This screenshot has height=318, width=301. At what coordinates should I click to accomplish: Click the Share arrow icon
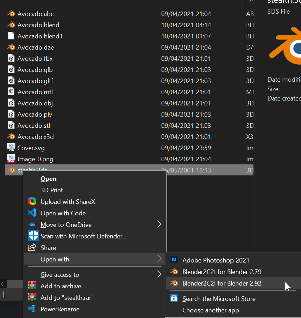coord(32,247)
